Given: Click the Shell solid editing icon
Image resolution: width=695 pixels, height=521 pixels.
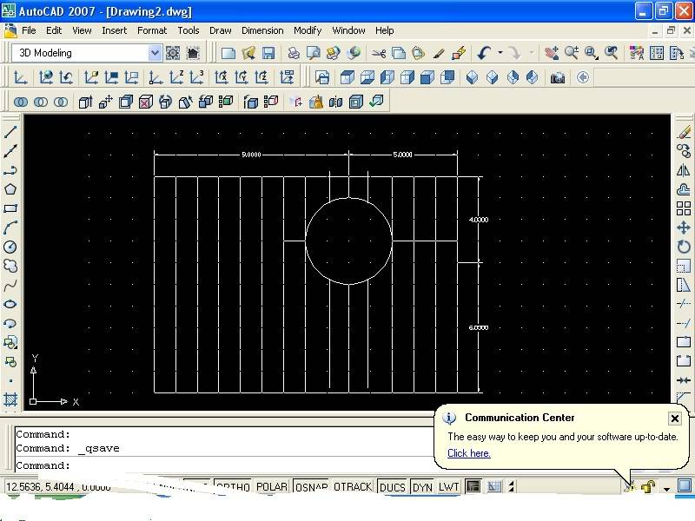Looking at the screenshot, I should point(356,102).
